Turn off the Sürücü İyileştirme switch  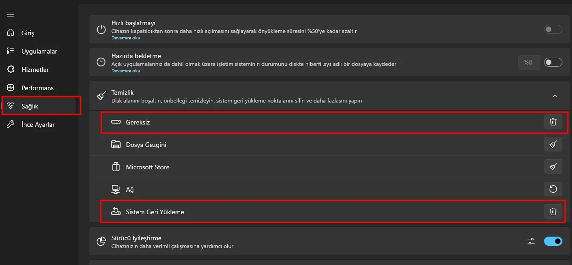tap(553, 241)
